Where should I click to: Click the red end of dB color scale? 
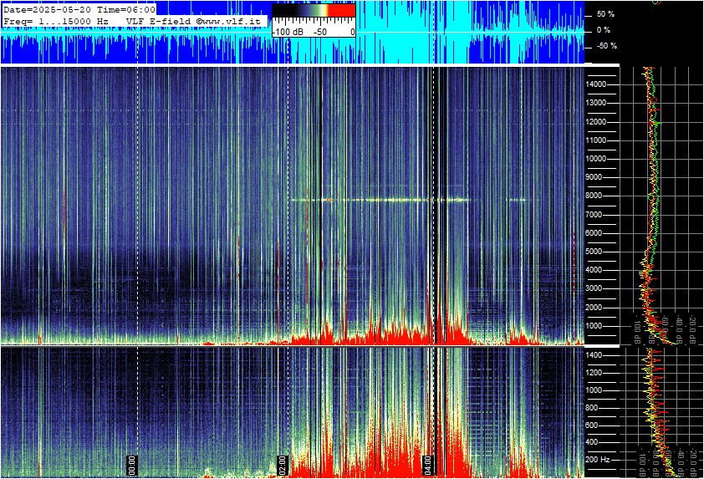click(x=342, y=11)
